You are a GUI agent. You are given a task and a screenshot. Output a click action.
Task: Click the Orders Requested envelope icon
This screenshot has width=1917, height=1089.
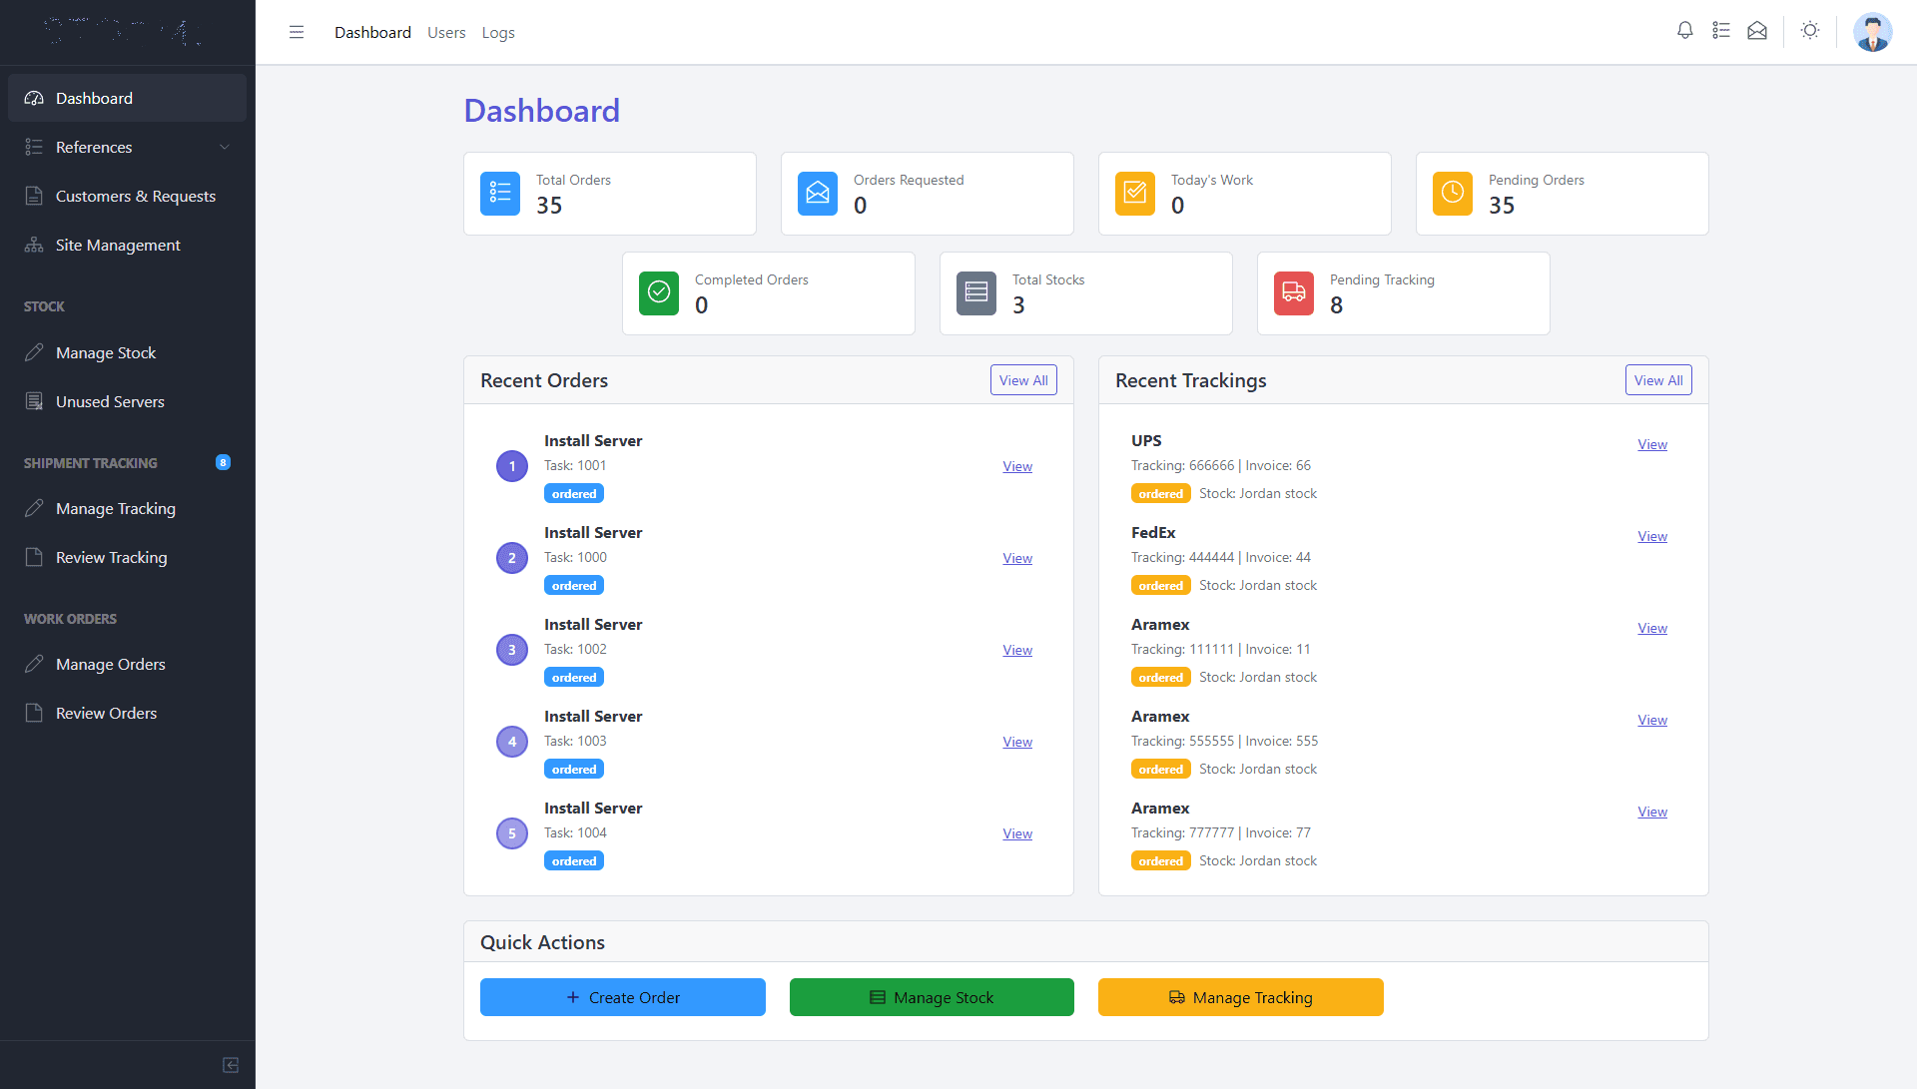pos(818,194)
